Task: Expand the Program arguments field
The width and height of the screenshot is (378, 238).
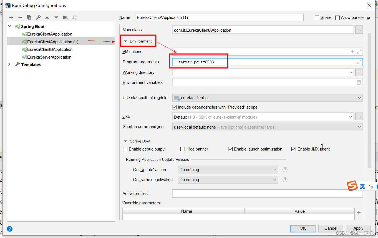Action: (359, 62)
